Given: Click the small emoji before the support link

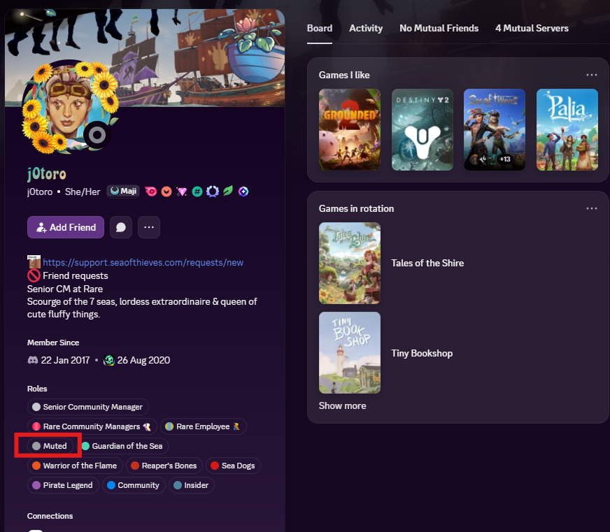Looking at the screenshot, I should 34,261.
